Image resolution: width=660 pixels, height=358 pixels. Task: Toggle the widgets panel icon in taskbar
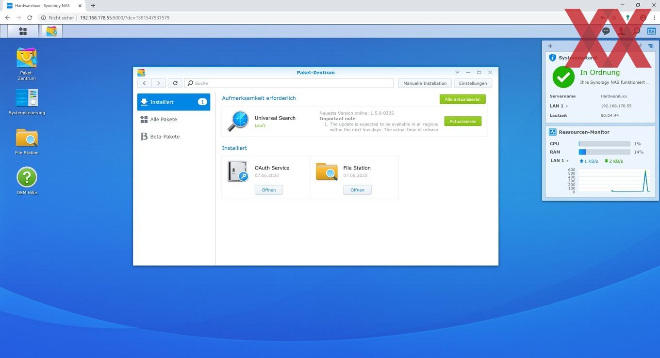(651, 31)
